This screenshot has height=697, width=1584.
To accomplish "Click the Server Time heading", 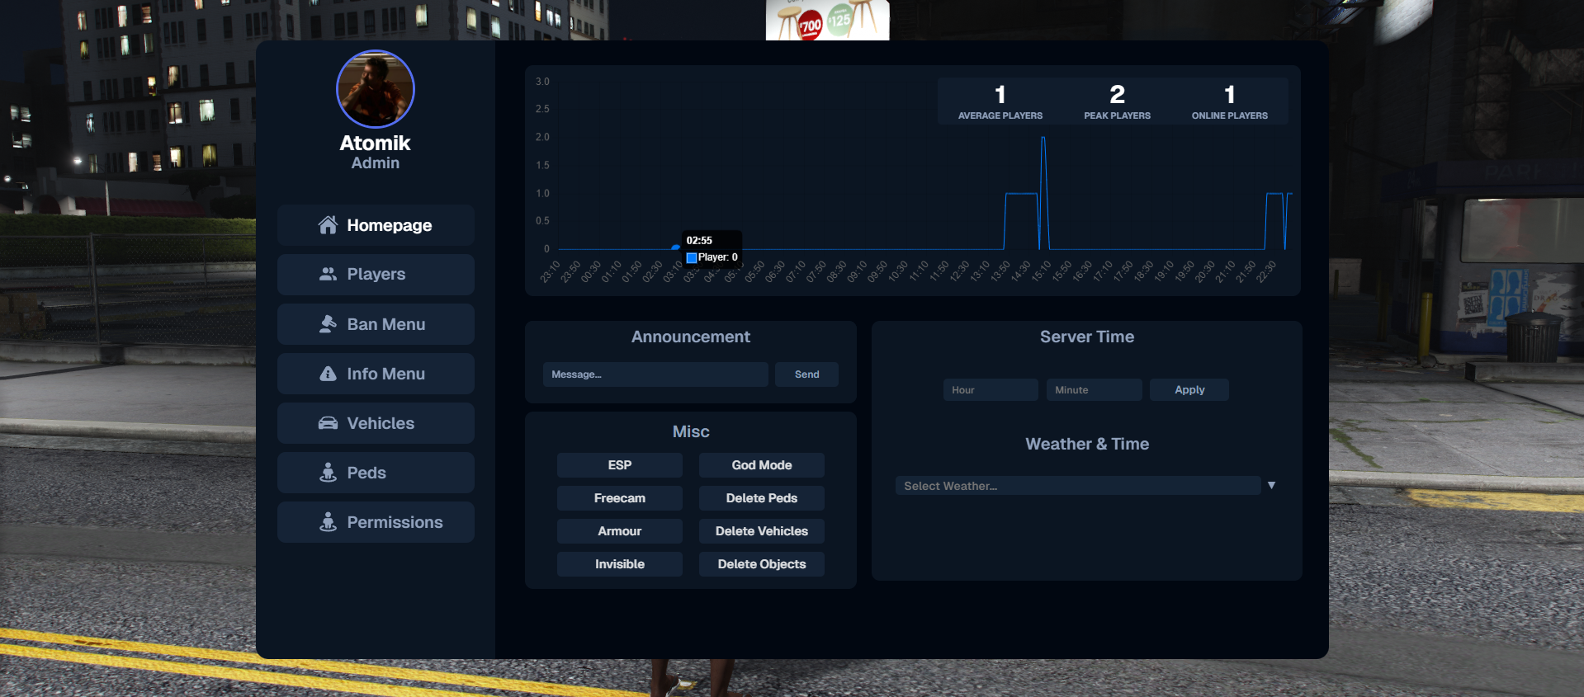I will click(x=1087, y=337).
